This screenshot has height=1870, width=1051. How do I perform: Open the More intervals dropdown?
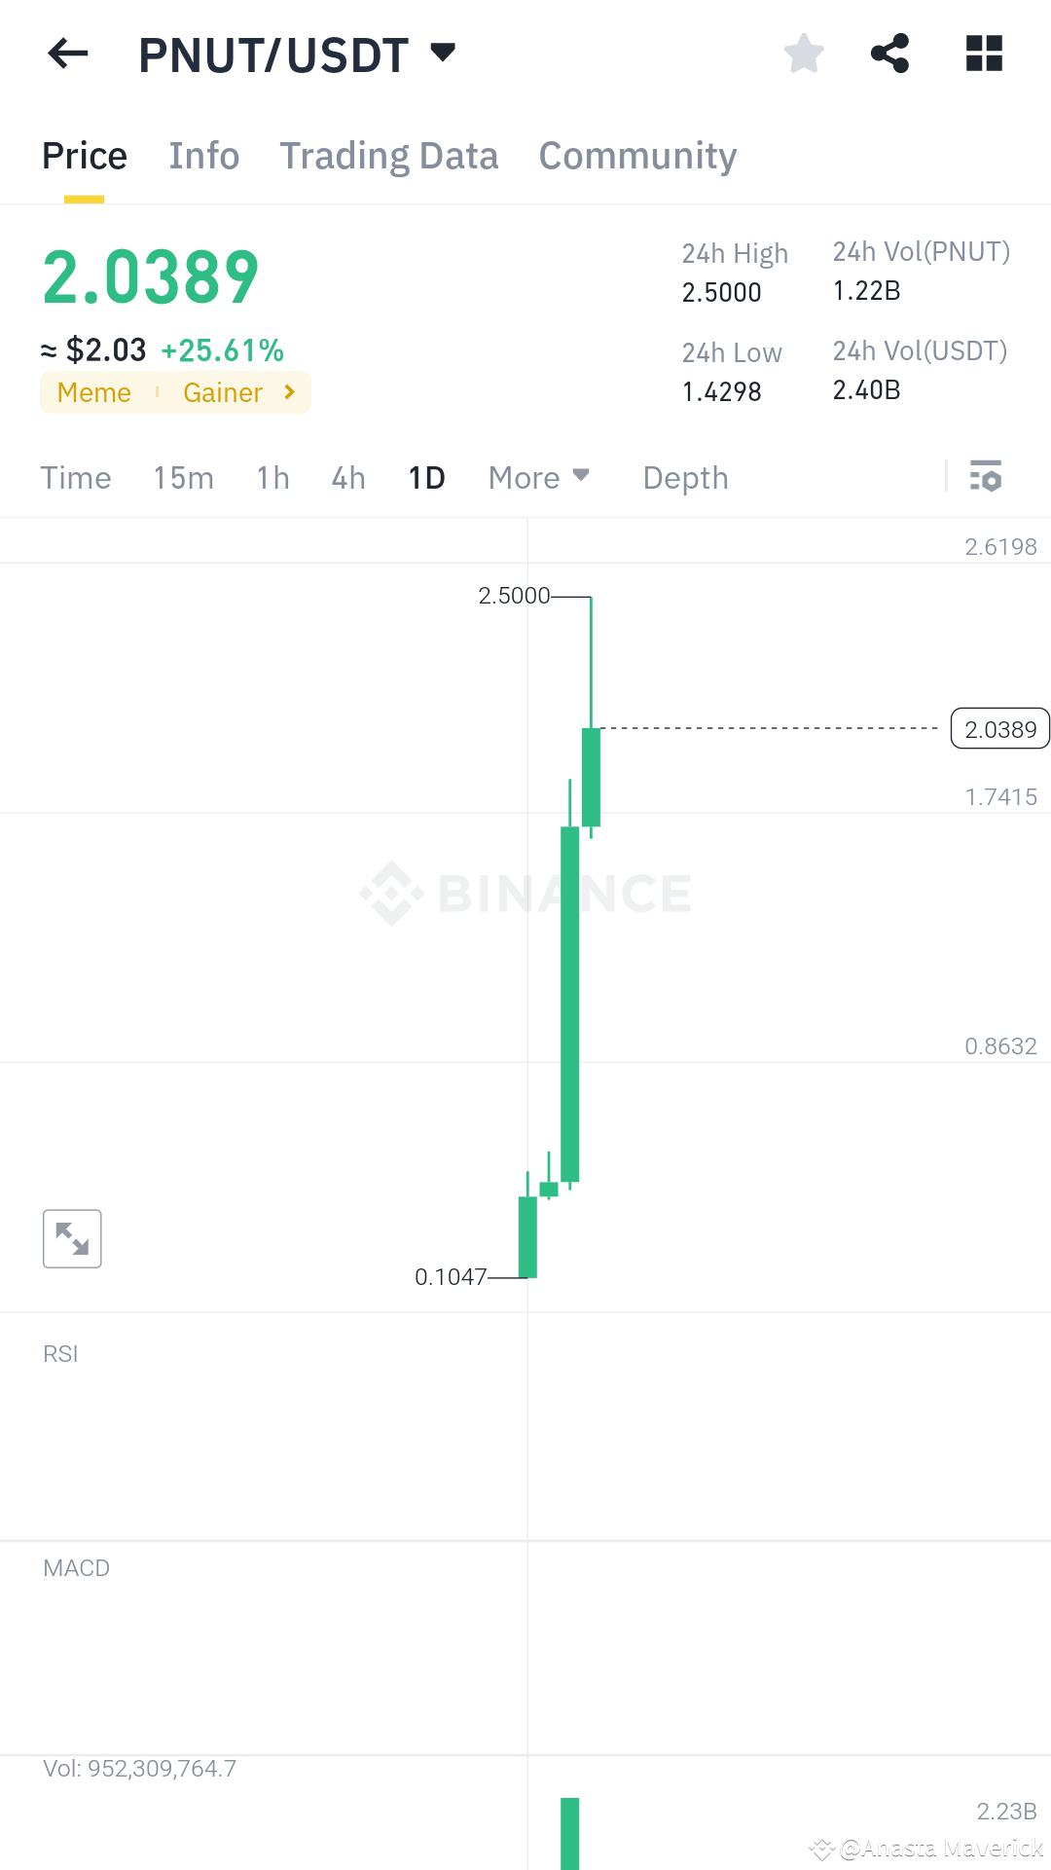click(538, 477)
